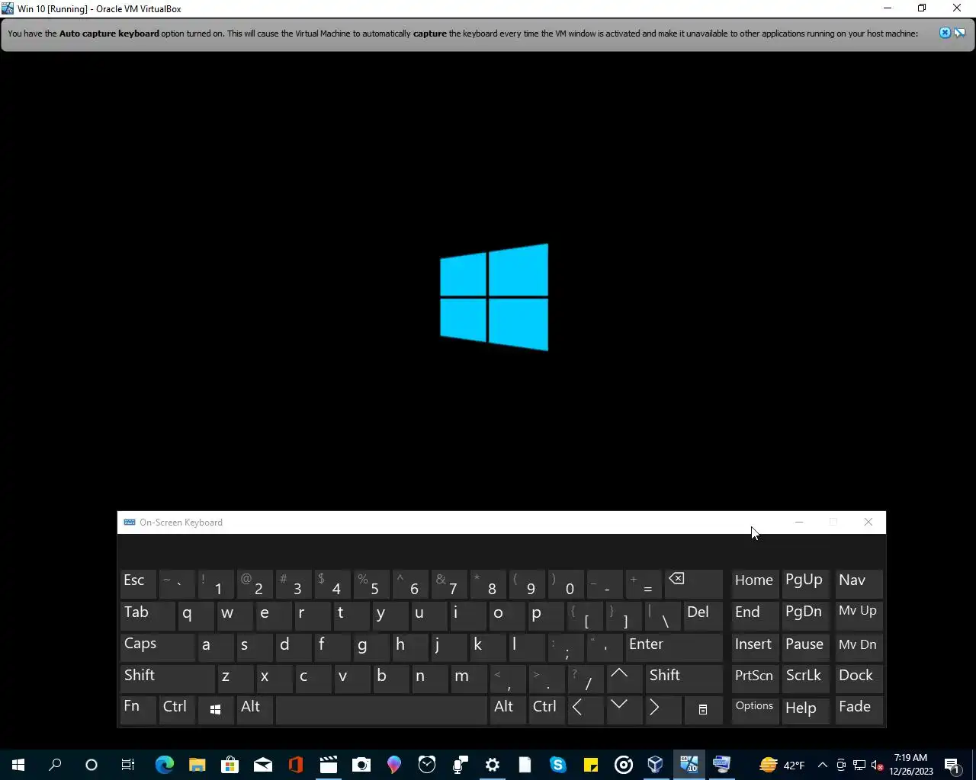Click the Del key

[x=703, y=615]
